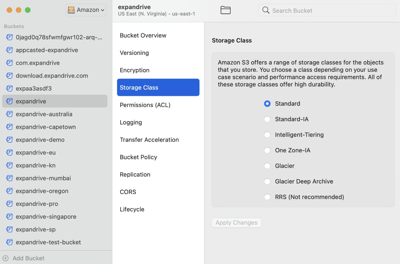Open the Amazon account dropdown
400x264 pixels.
coord(86,10)
